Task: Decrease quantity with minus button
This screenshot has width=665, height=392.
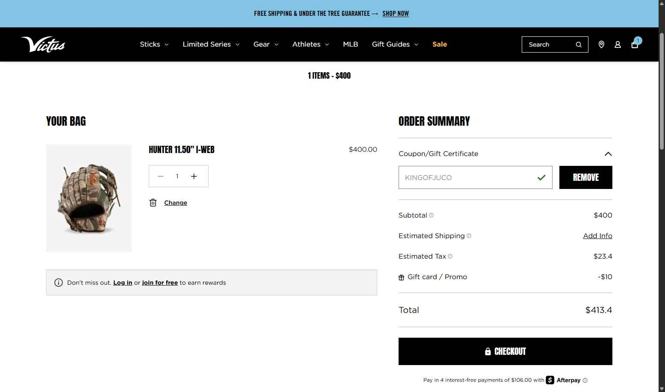Action: click(160, 176)
